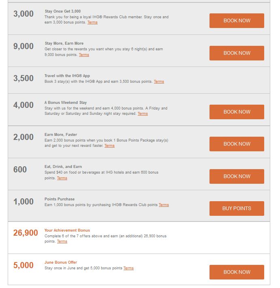Click BOOK NOW for Stay Once Get 3,000
Screen dimensions: 280x288
coord(237,21)
